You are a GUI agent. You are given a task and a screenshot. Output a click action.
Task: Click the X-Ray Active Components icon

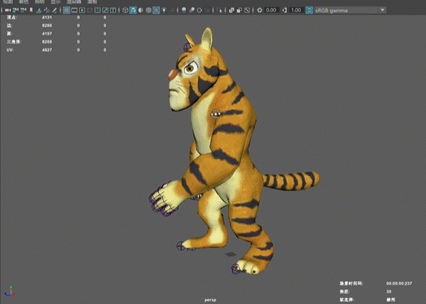239,10
